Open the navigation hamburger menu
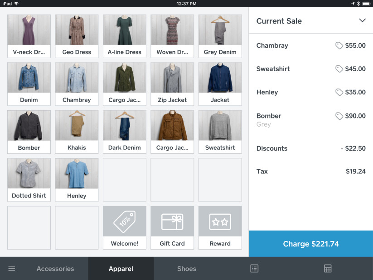Image resolution: width=373 pixels, height=280 pixels. (11, 268)
